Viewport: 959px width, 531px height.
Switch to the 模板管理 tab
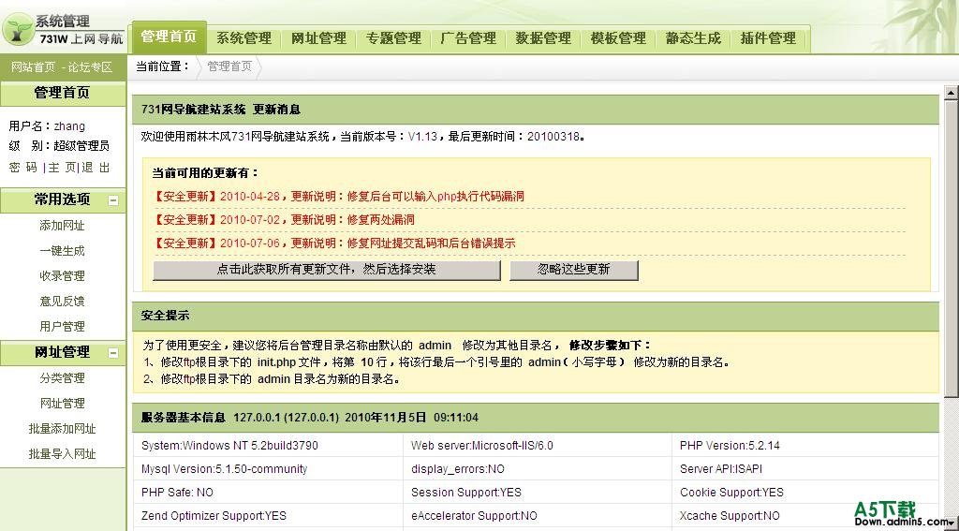[x=618, y=38]
